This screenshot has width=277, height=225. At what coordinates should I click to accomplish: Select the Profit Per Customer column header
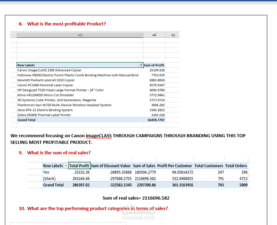(x=174, y=166)
